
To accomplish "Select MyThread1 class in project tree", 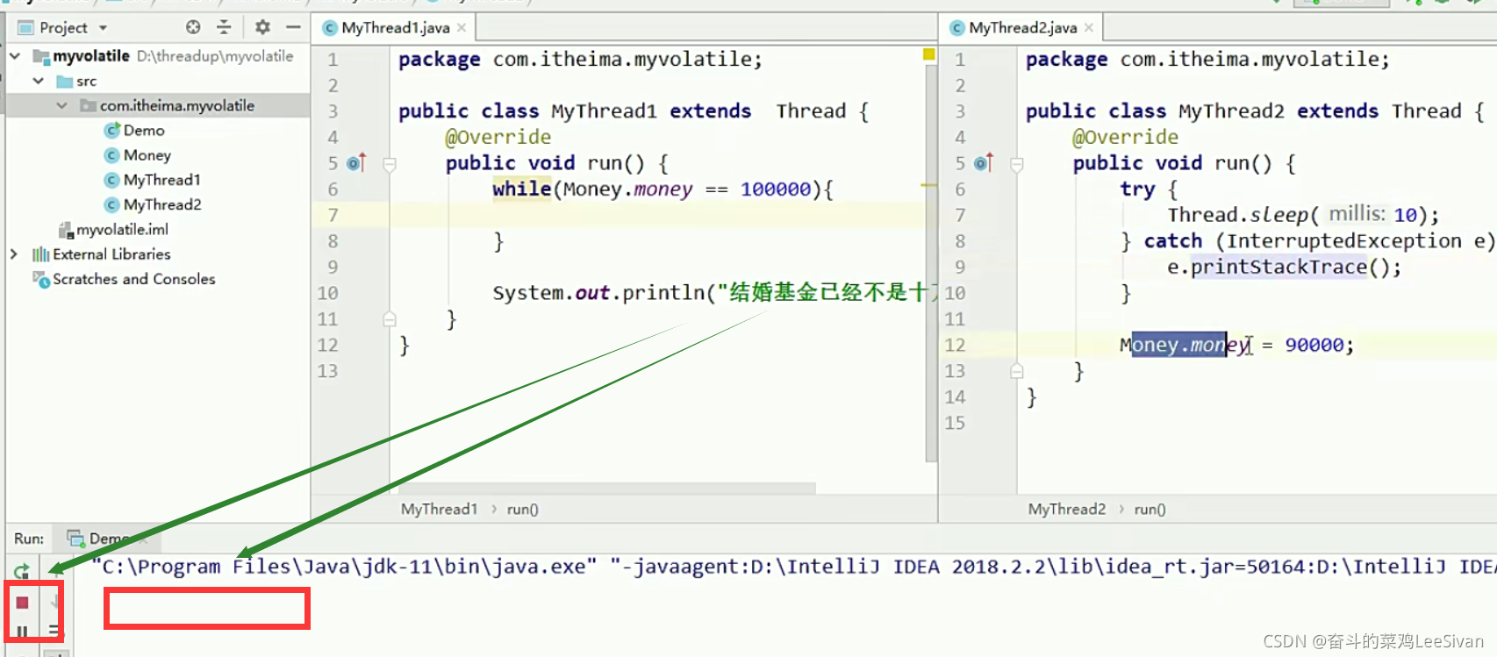I will click(153, 180).
